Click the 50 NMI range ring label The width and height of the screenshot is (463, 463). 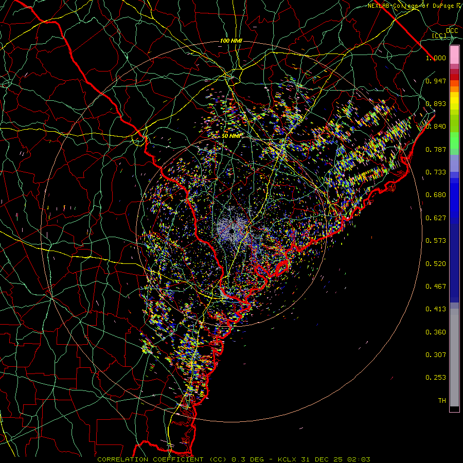[x=231, y=136]
